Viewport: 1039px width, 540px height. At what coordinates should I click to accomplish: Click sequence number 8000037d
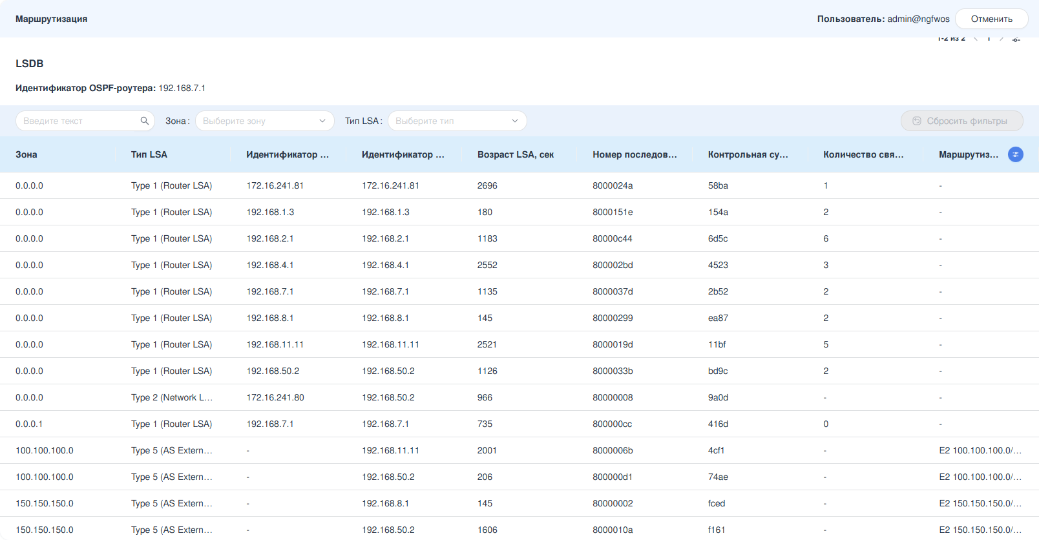613,291
